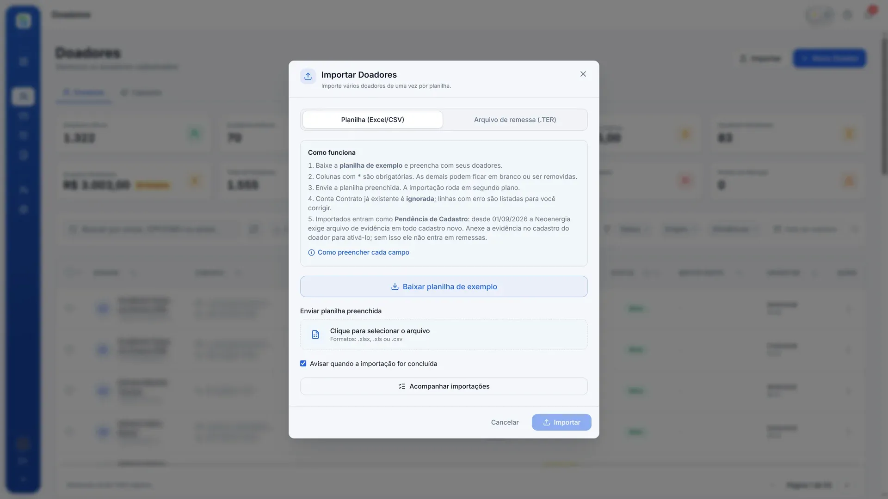Click the label 'Enviar planilha preenchida'
888x499 pixels.
tap(341, 311)
